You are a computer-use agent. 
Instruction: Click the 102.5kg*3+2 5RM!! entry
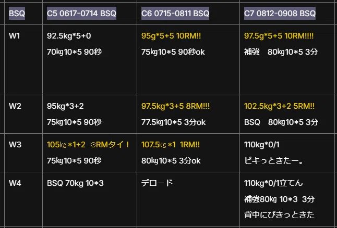click(x=279, y=106)
